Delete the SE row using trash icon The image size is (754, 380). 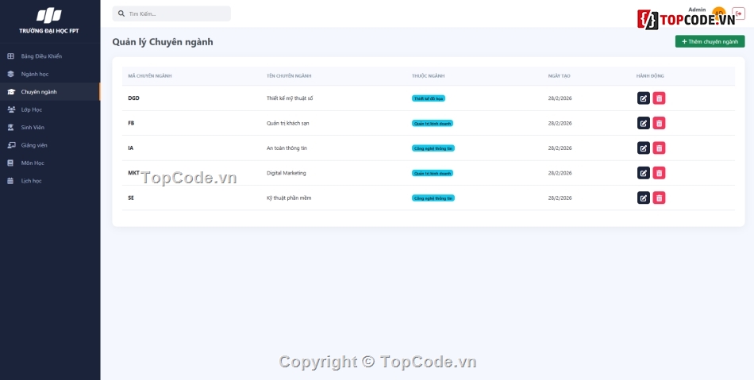[x=659, y=198]
